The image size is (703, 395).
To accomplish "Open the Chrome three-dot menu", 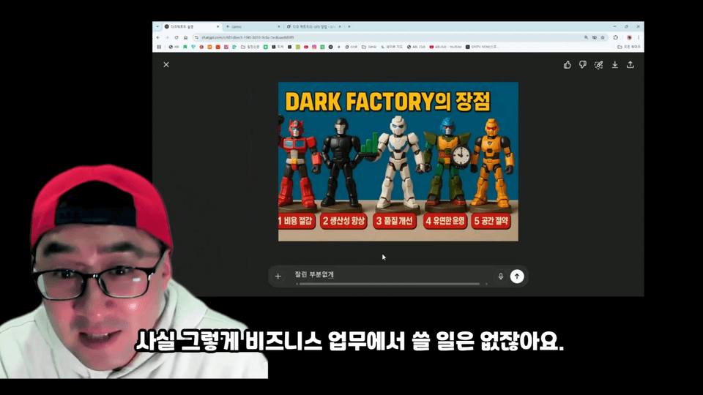I will 639,37.
